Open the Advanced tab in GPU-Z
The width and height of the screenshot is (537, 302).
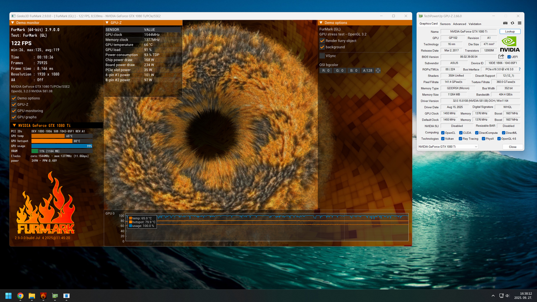click(x=459, y=24)
